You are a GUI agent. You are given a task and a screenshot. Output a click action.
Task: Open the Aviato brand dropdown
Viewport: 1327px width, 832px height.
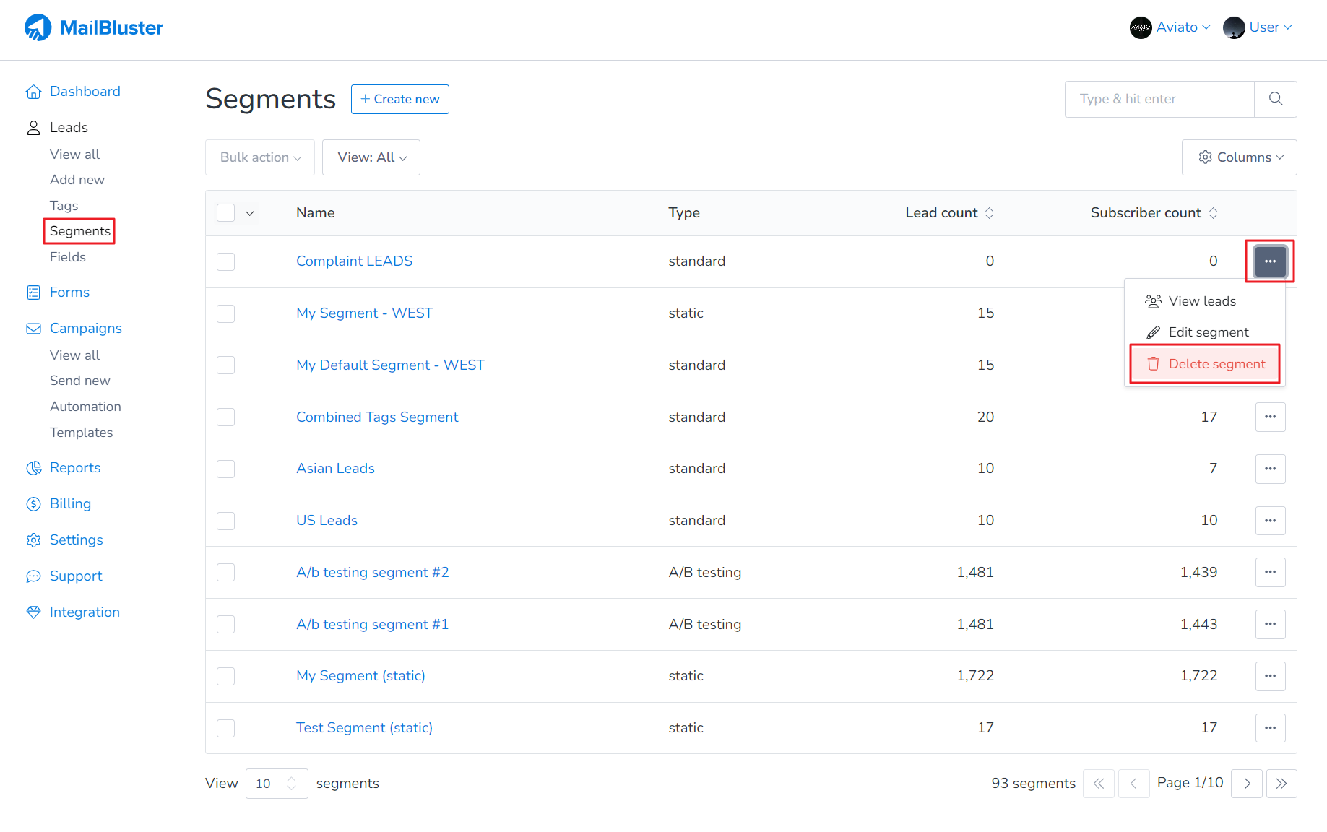click(1169, 27)
